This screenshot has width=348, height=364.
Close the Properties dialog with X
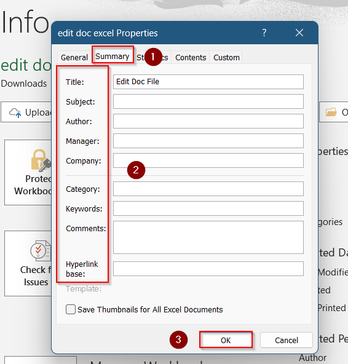click(x=299, y=33)
